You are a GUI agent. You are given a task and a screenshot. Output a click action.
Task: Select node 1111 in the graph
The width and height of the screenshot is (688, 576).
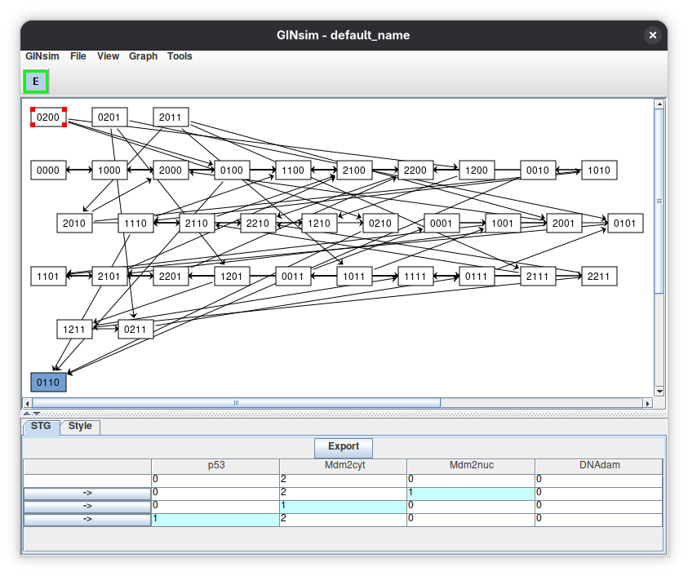pyautogui.click(x=415, y=277)
